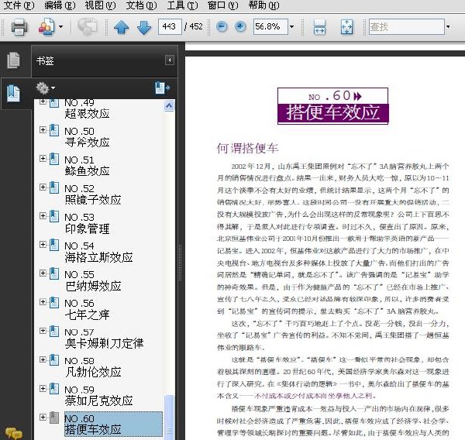Open the 窗口 menu
Screen dimensions: 465x440
pyautogui.click(x=222, y=5)
